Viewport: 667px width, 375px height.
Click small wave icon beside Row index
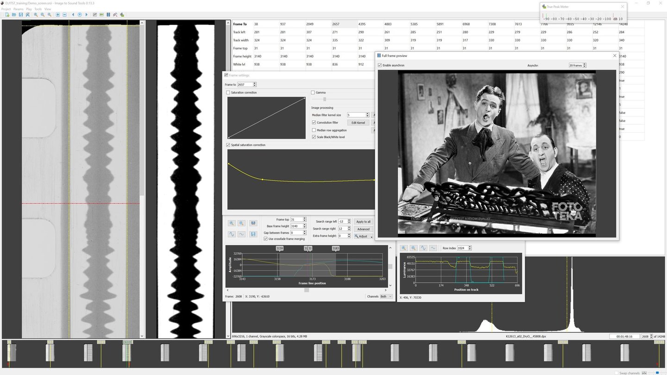pyautogui.click(x=433, y=248)
